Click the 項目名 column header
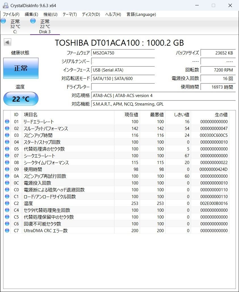Image resolution: width=239 pixels, height=292 pixels. pos(68,115)
